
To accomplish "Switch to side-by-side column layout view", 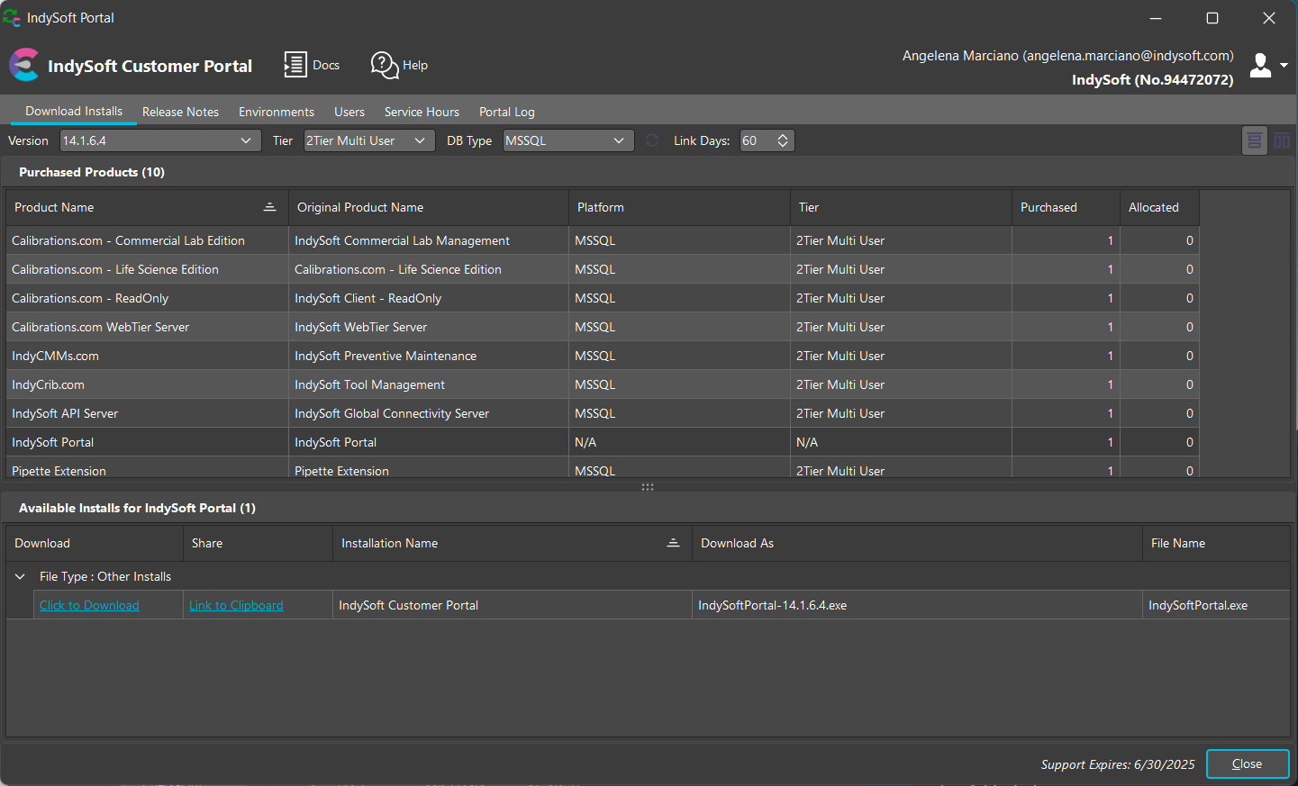I will (x=1282, y=140).
